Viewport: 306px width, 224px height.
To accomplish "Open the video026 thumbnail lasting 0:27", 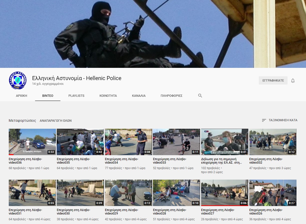I will pos(273,193).
